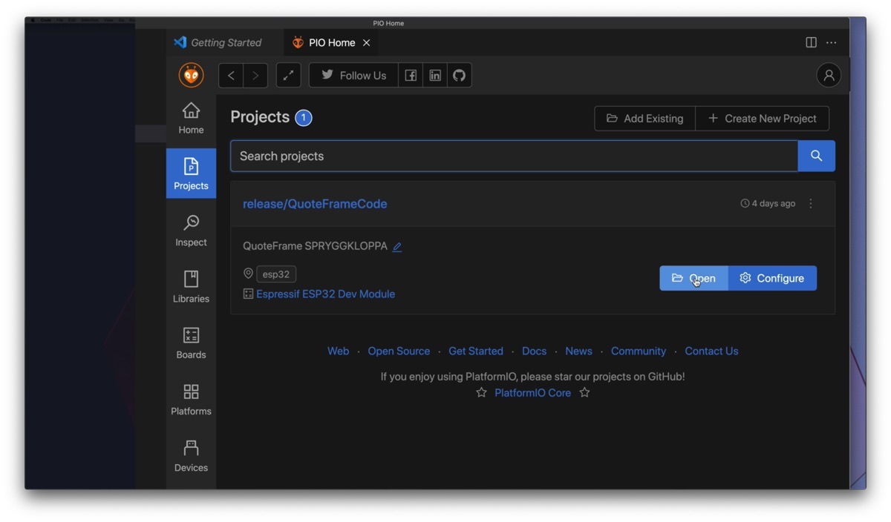The width and height of the screenshot is (891, 522).
Task: Open Espressif ESP32 Dev Module link
Action: (x=325, y=294)
